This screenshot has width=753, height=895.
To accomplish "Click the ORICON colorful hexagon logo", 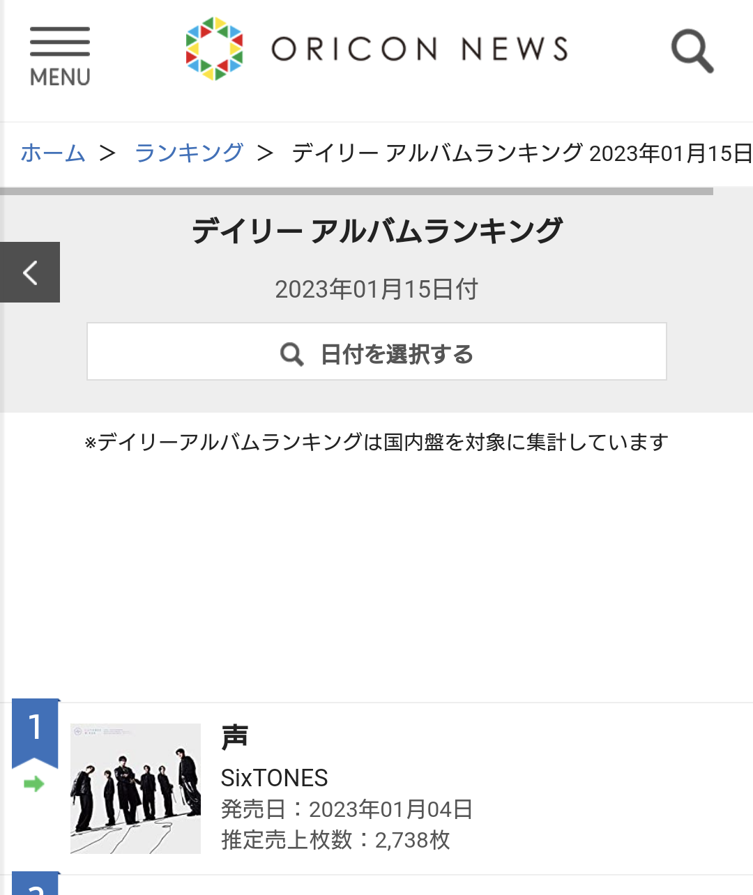I will 215,49.
